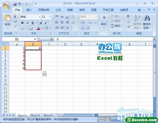Apply the red font color A

(x=38, y=28)
